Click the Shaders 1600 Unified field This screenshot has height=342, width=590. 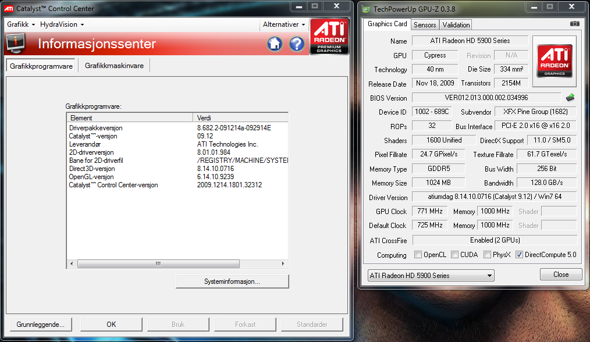[444, 140]
